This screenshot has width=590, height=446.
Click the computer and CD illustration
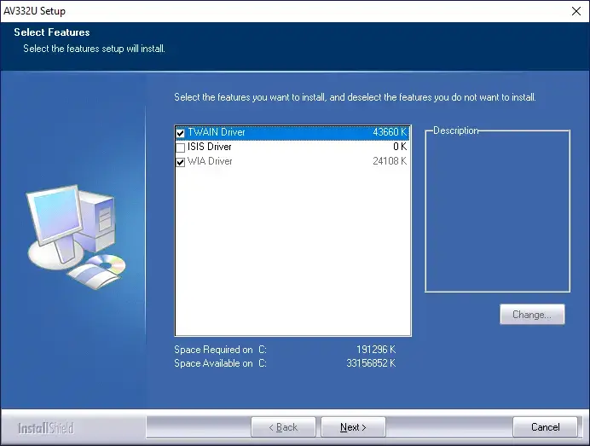point(74,236)
